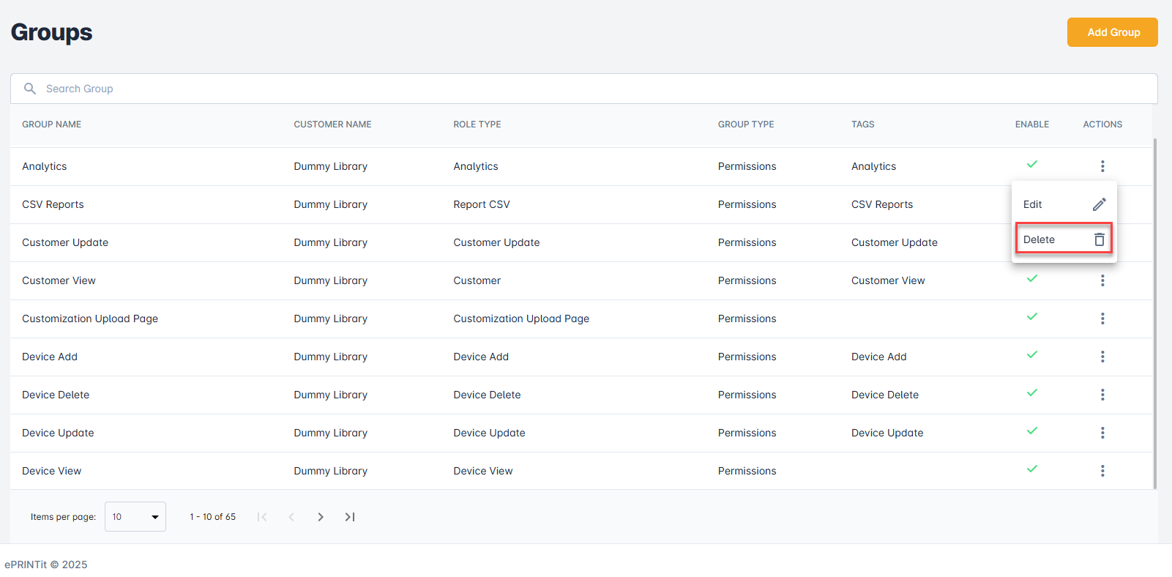The height and width of the screenshot is (577, 1172).
Task: Click into the Search Group field
Action: point(586,89)
